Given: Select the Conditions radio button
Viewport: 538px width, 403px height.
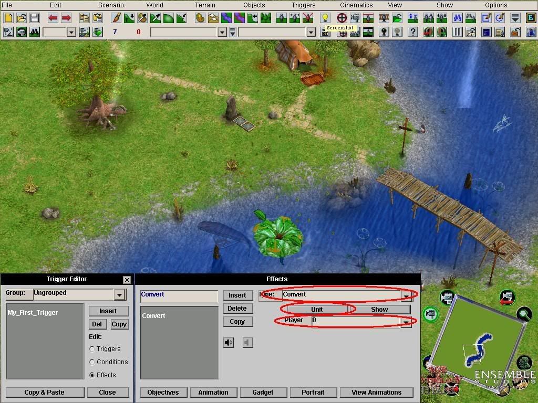Looking at the screenshot, I should coord(92,362).
